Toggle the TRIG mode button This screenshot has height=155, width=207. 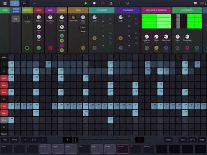[x=5, y=139]
